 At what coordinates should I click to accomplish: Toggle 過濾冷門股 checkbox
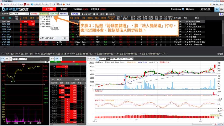pyautogui.click(x=83, y=14)
